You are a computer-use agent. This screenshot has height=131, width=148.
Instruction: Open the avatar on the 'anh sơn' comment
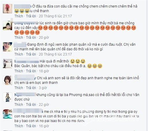point(7,80)
